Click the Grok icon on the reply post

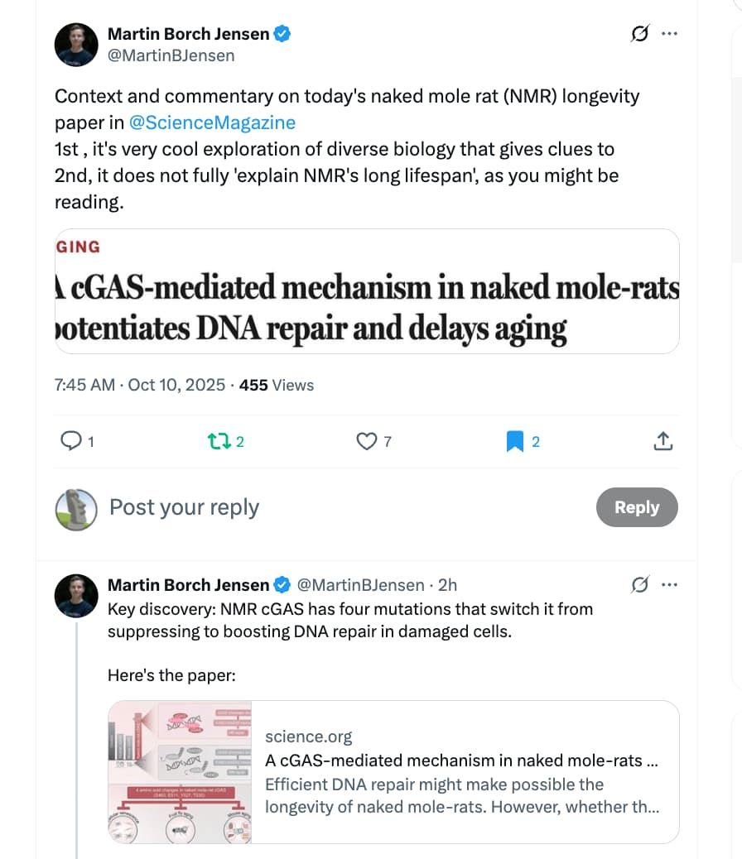click(x=639, y=585)
